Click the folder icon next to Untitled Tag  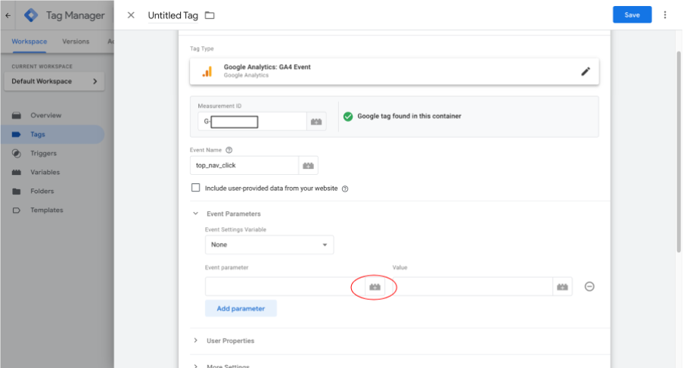(210, 15)
